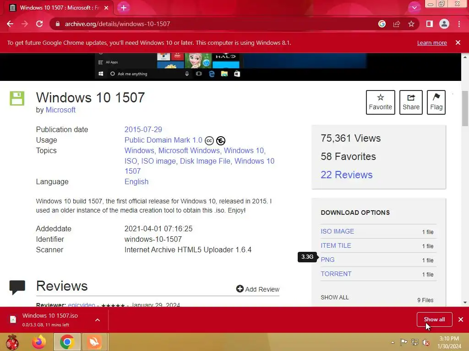Open the downloading Windows 10 1507.iso item
The image size is (469, 351).
pyautogui.click(x=49, y=319)
